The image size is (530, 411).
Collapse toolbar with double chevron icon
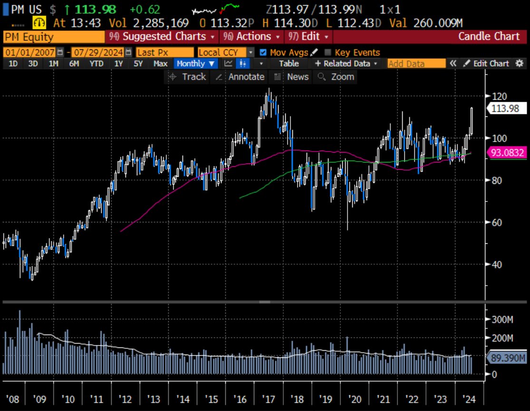coord(453,64)
